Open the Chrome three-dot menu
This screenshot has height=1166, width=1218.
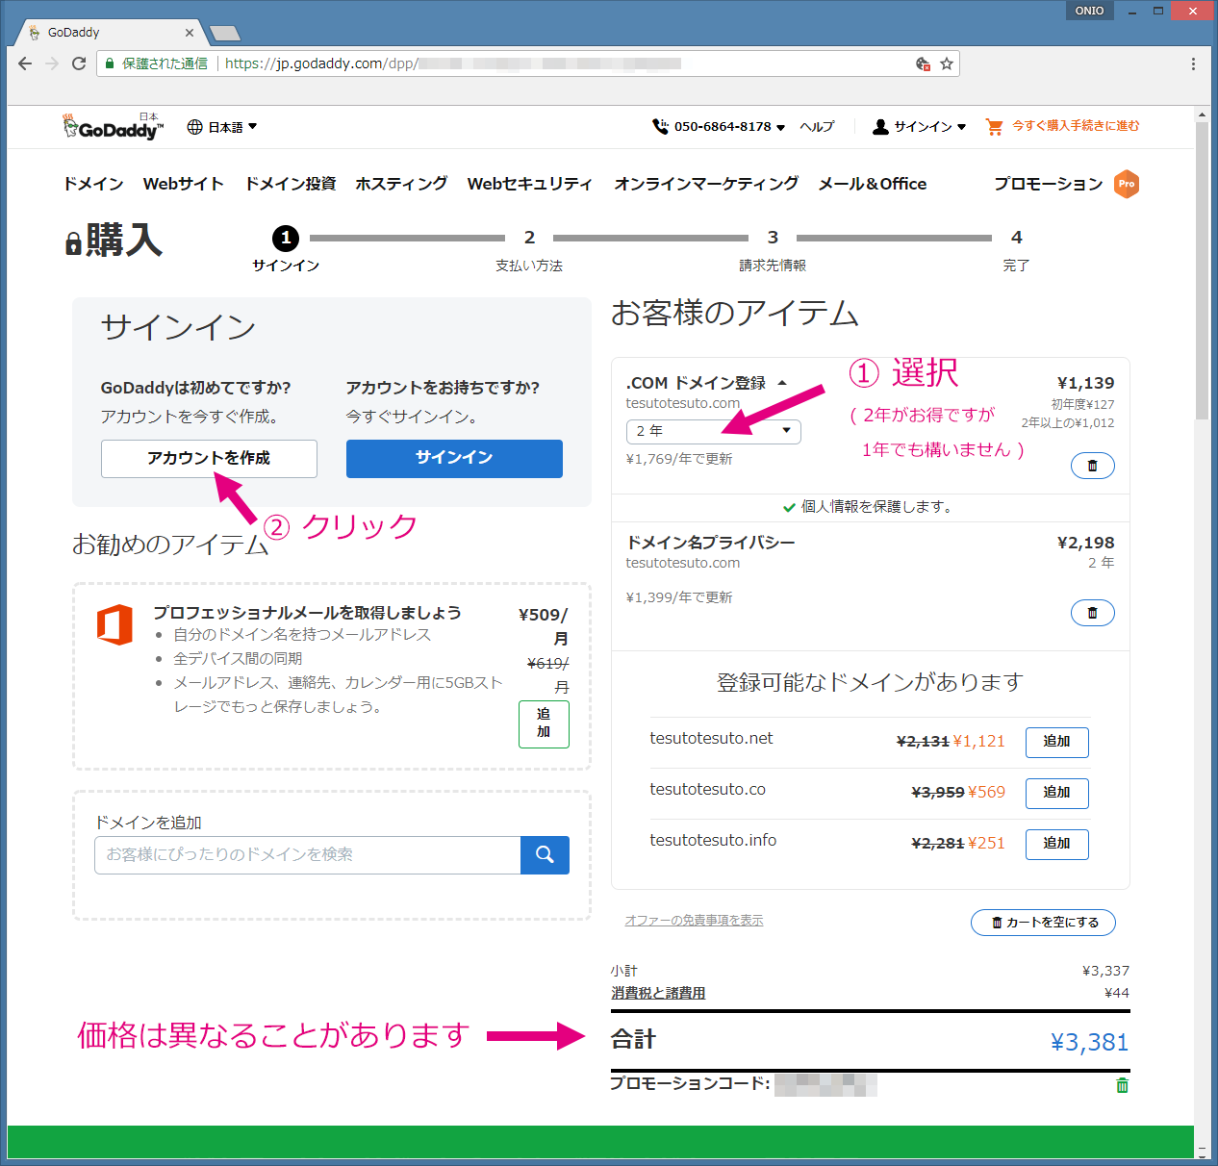pos(1193,63)
